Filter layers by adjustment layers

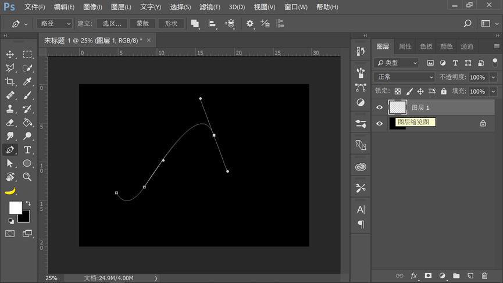443,63
